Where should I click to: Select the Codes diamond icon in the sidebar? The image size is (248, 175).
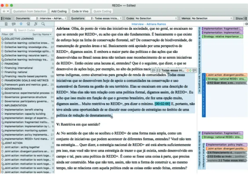[21, 24]
